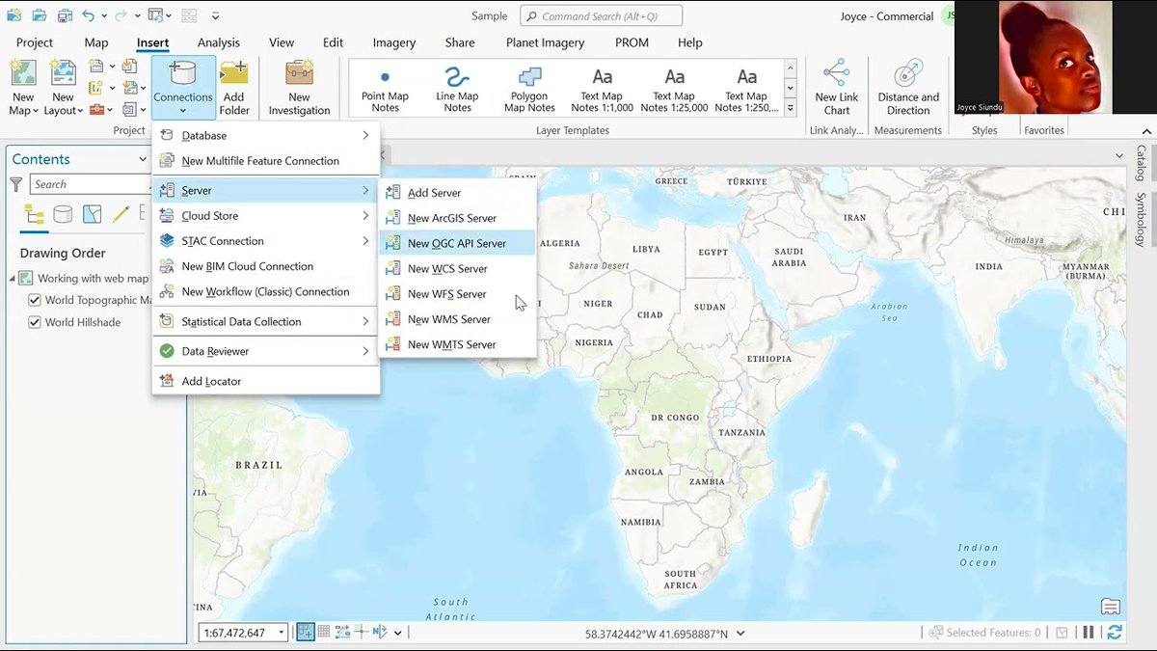
Task: Click the Undo arrow in quick access toolbar
Action: [x=89, y=15]
